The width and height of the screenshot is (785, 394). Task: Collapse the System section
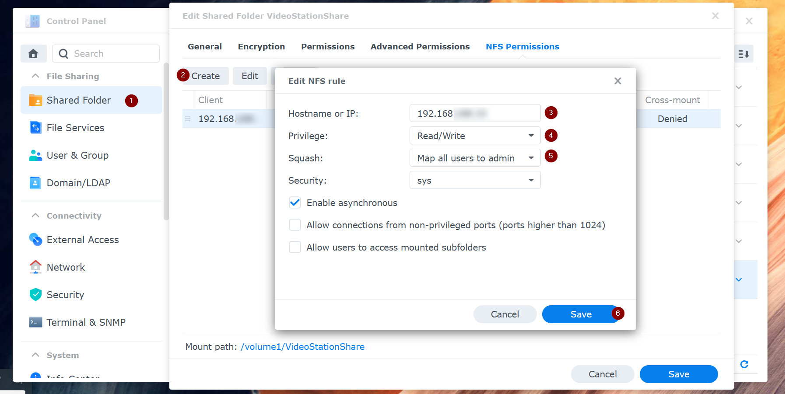pyautogui.click(x=35, y=355)
